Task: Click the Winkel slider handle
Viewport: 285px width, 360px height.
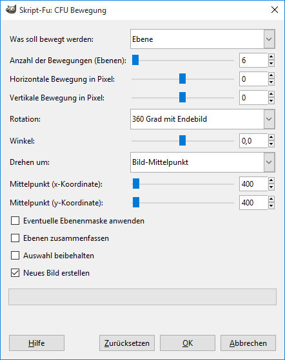Action: 182,140
